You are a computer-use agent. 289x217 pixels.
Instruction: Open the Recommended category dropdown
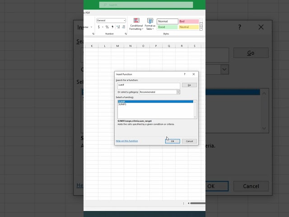178,92
